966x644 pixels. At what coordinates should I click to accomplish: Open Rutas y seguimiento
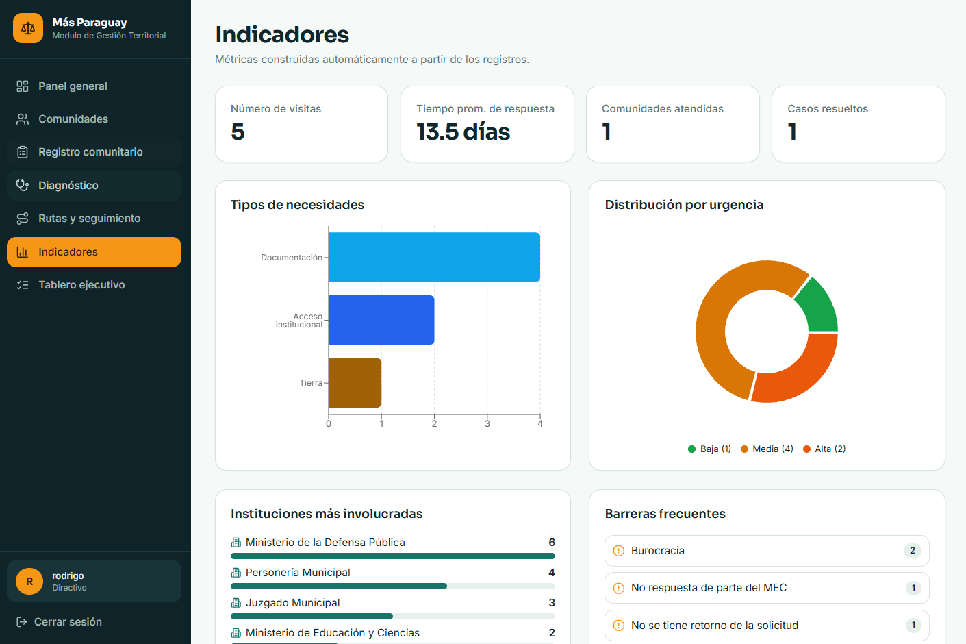94,219
